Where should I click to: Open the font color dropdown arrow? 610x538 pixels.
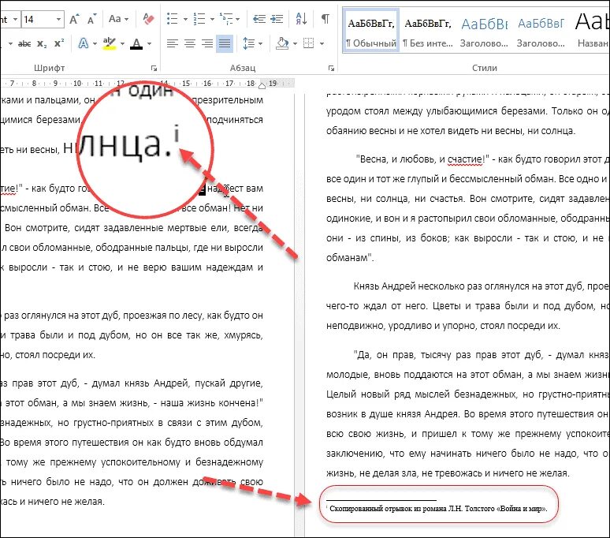(149, 43)
